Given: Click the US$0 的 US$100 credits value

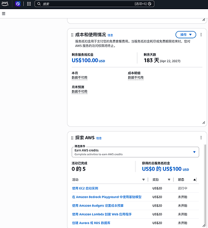Looking at the screenshot, I should (166, 169).
